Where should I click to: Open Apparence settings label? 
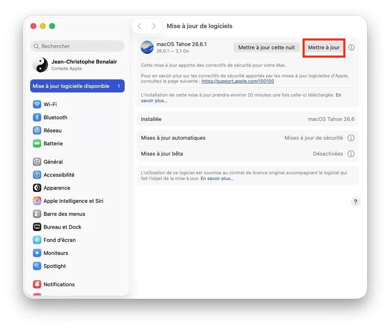57,188
